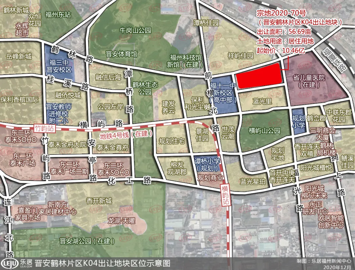
Task: Select the 规划小学 blue block
Action: pos(298,122)
